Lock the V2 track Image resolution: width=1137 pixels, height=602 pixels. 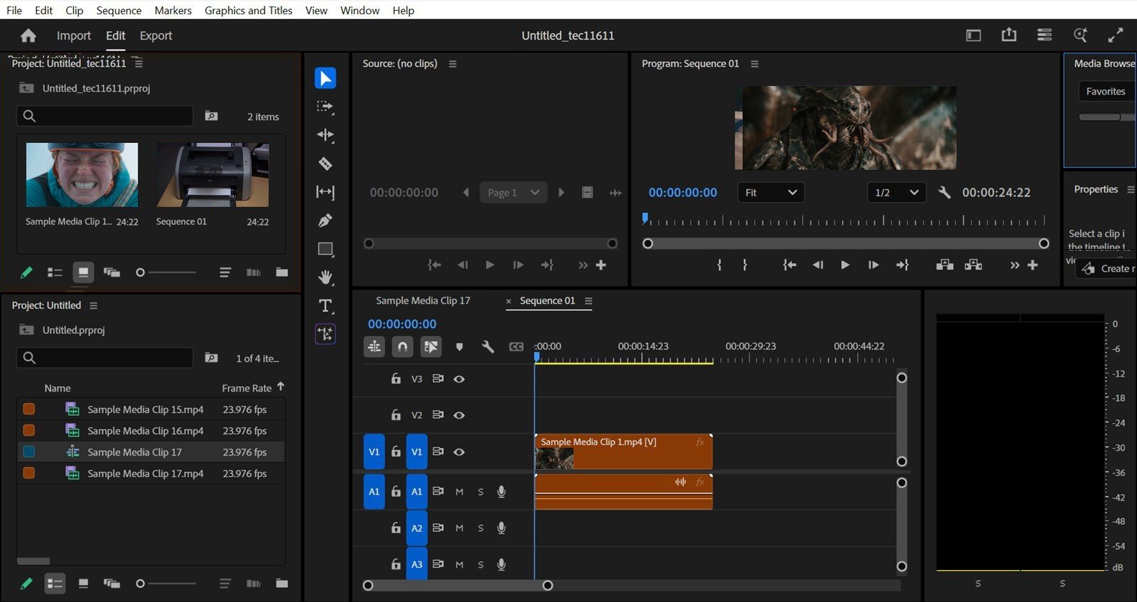[396, 414]
